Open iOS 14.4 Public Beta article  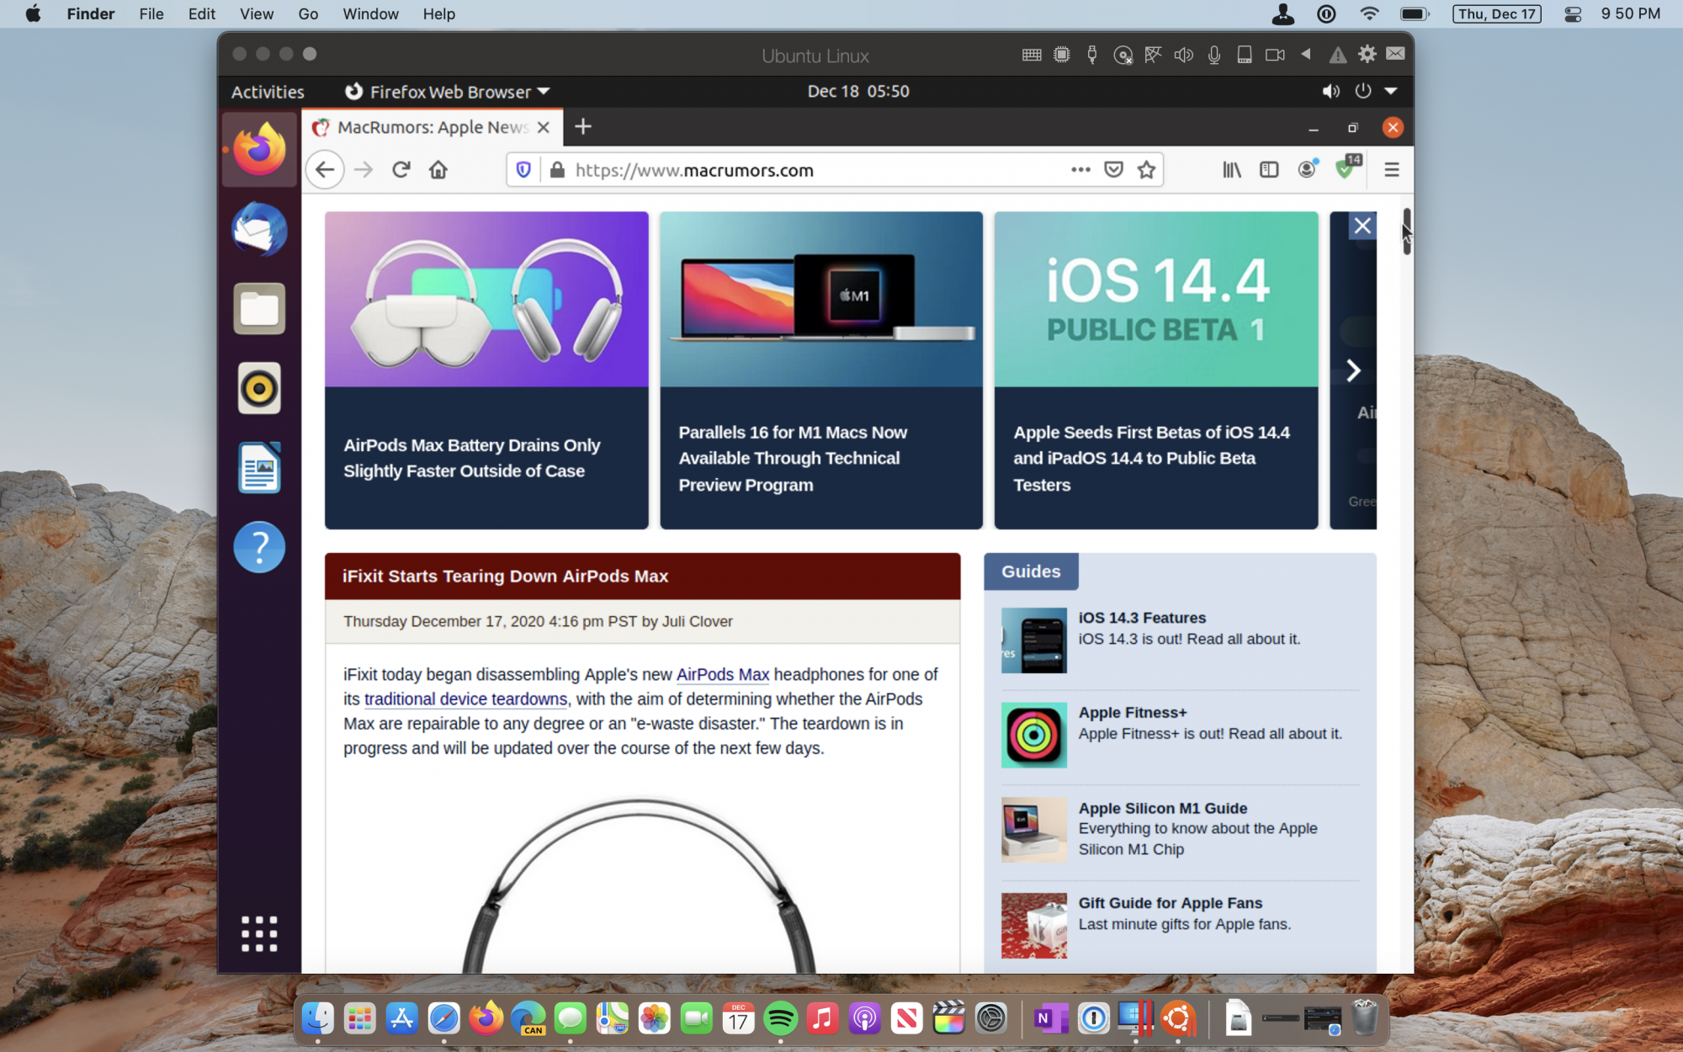(1156, 370)
